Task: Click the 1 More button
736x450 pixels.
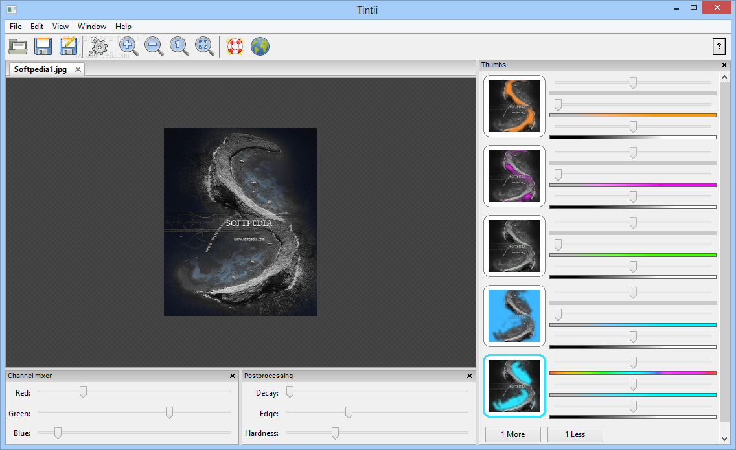Action: point(512,434)
